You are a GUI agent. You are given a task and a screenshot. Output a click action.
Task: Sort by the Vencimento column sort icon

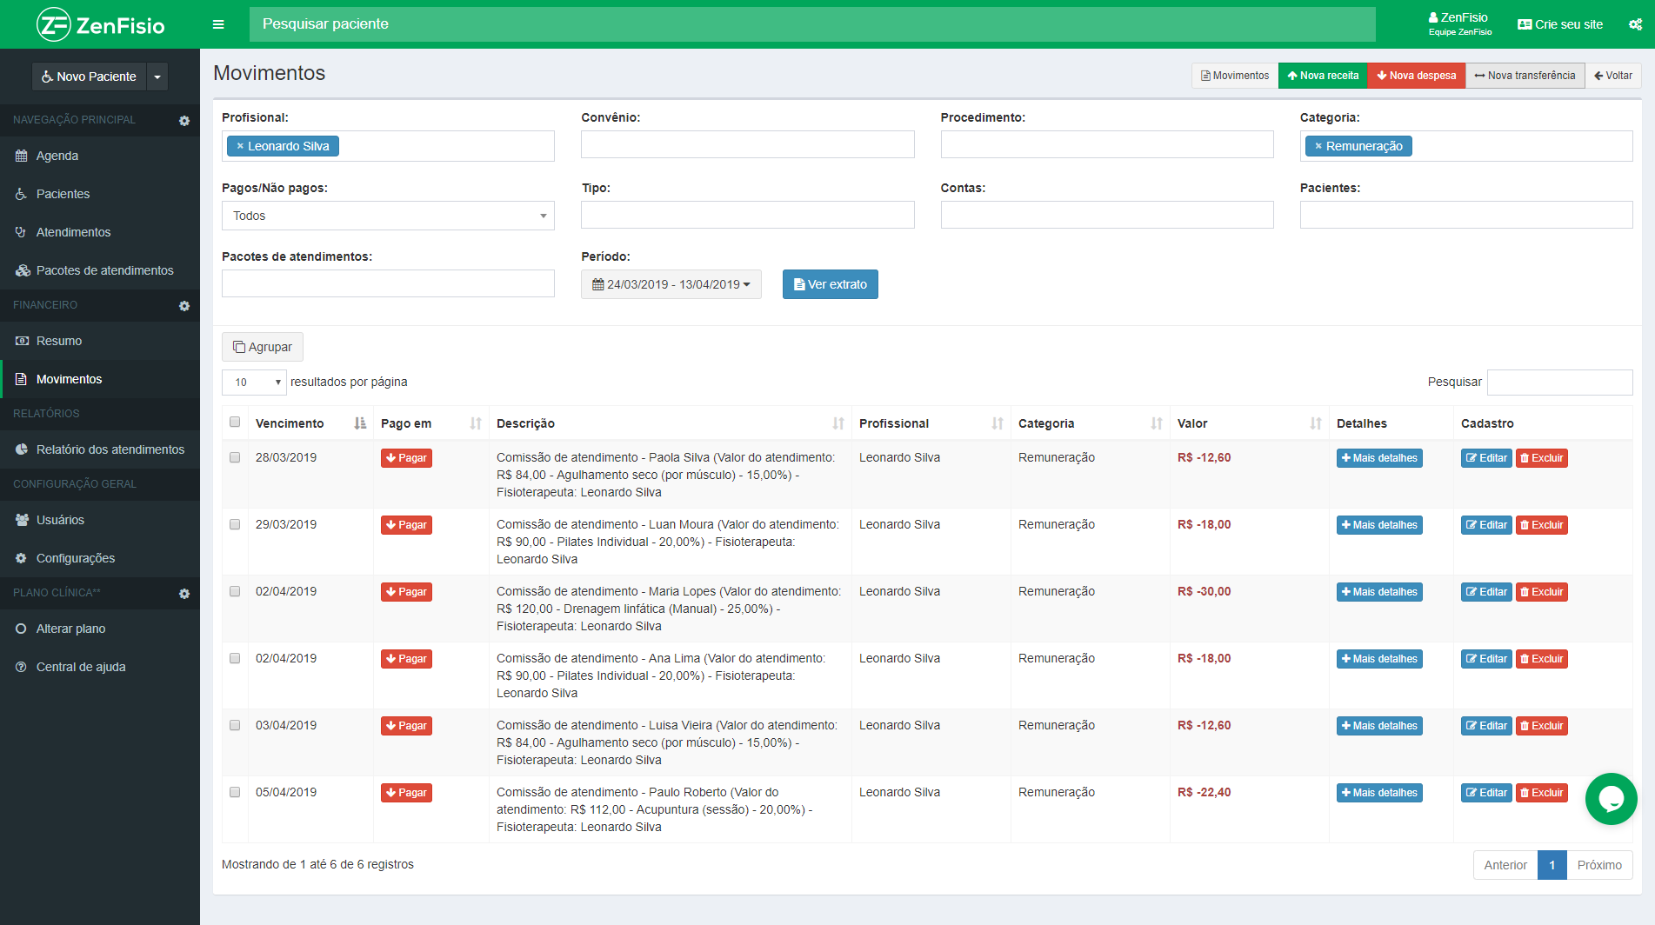[x=360, y=423]
